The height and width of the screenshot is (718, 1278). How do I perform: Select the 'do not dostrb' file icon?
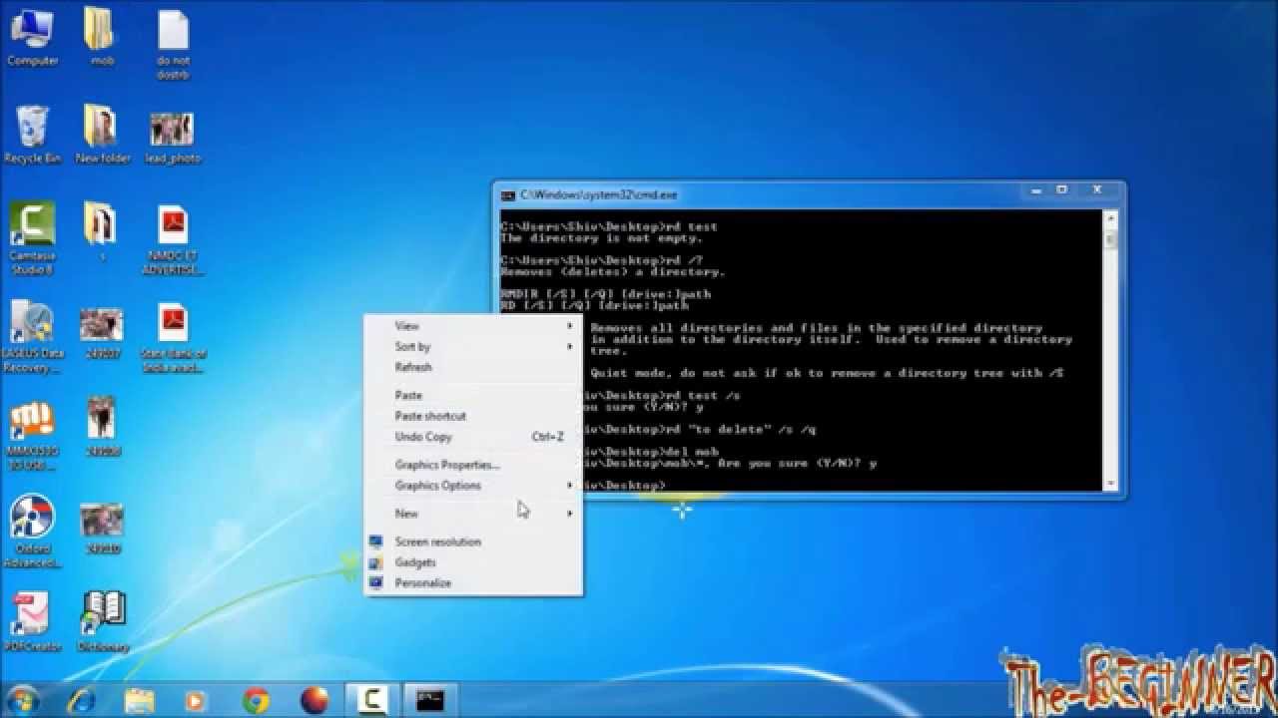click(x=173, y=45)
